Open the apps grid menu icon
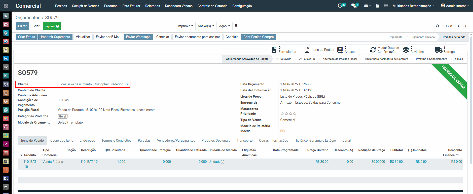This screenshot has width=473, height=194. 6,6
